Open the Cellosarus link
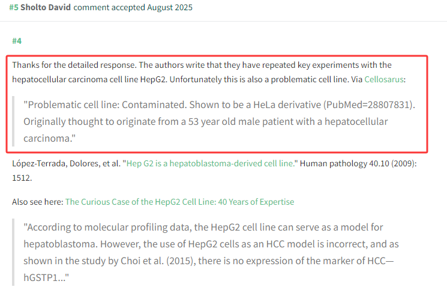 385,79
